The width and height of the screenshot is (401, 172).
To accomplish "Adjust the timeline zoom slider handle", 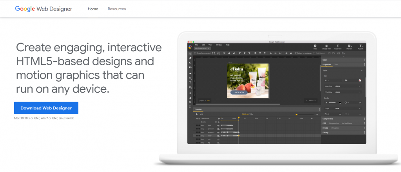I will [296, 114].
